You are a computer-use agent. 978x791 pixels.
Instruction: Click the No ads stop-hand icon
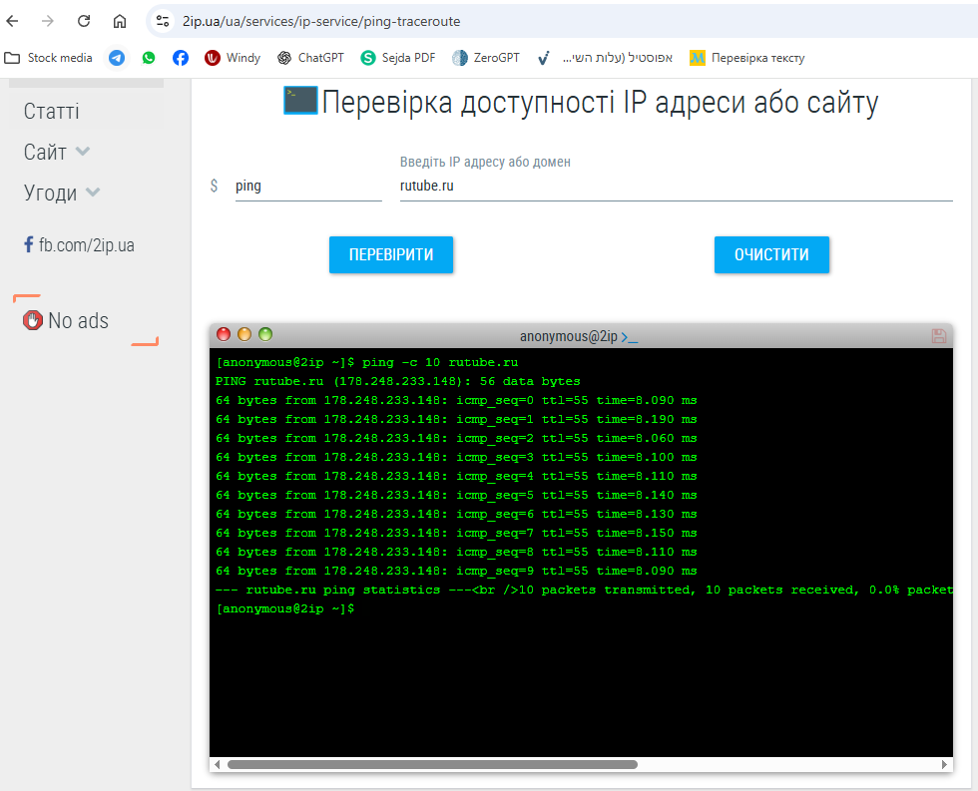(32, 320)
